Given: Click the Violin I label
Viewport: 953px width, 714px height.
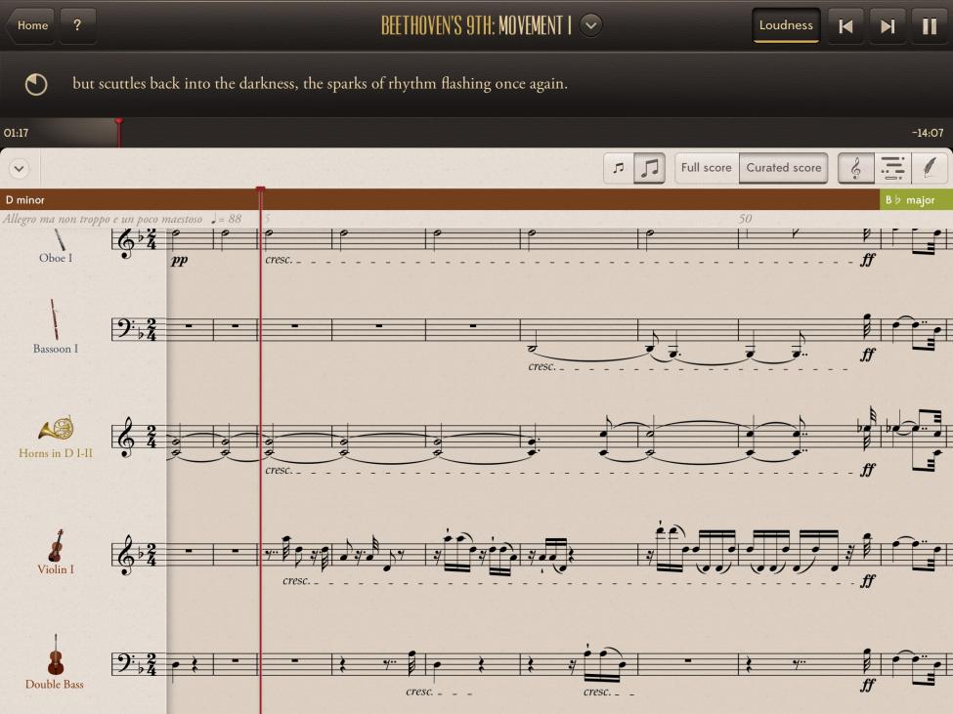Looking at the screenshot, I should point(56,569).
